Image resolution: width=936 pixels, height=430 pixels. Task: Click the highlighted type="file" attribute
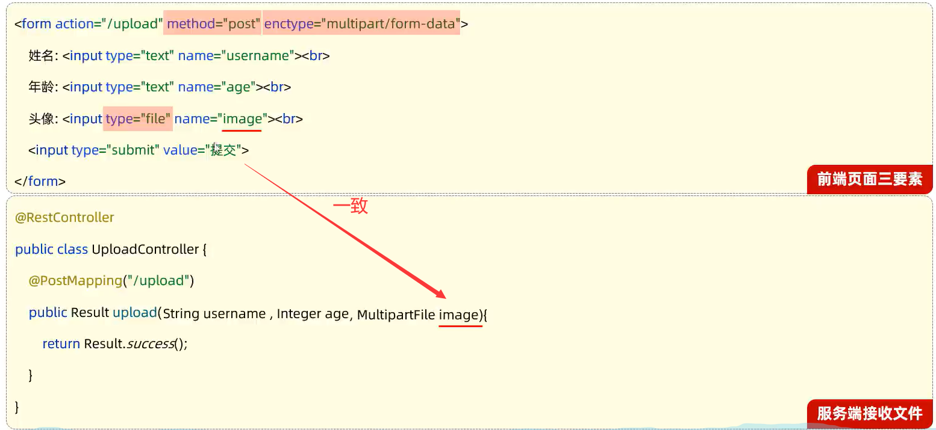139,119
